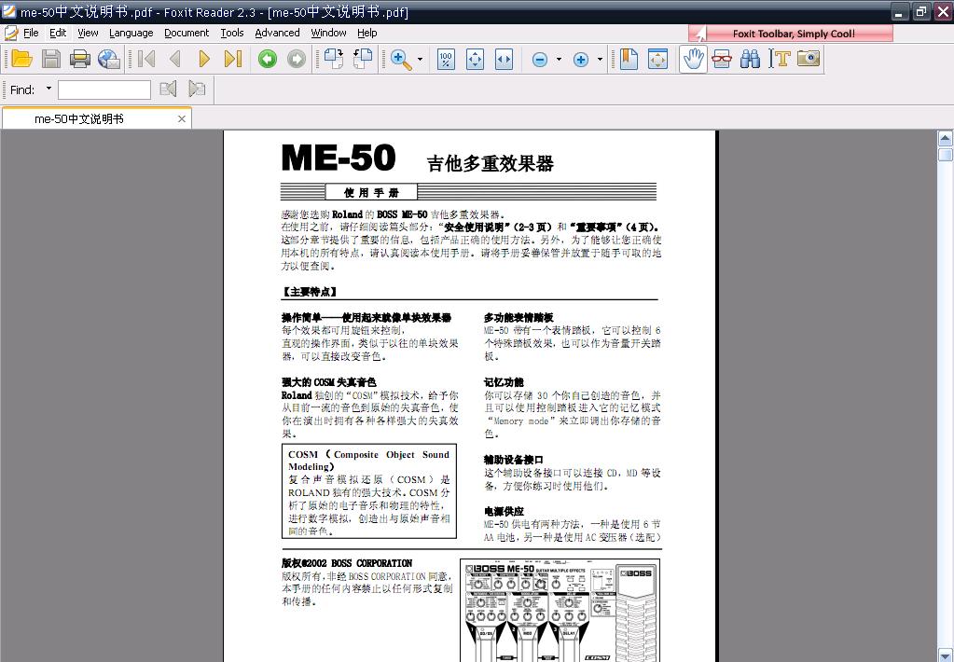Open the Language menu

point(131,33)
